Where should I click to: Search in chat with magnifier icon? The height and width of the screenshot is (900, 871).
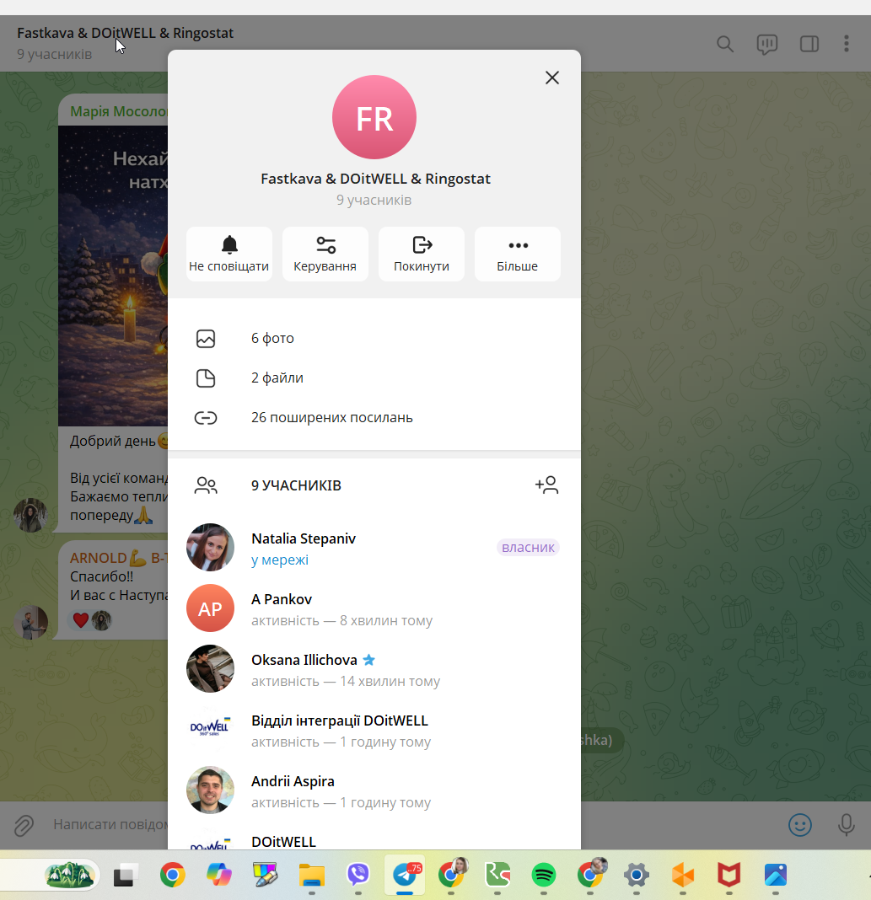pyautogui.click(x=724, y=44)
